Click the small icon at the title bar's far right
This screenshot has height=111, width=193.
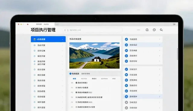point(174,24)
